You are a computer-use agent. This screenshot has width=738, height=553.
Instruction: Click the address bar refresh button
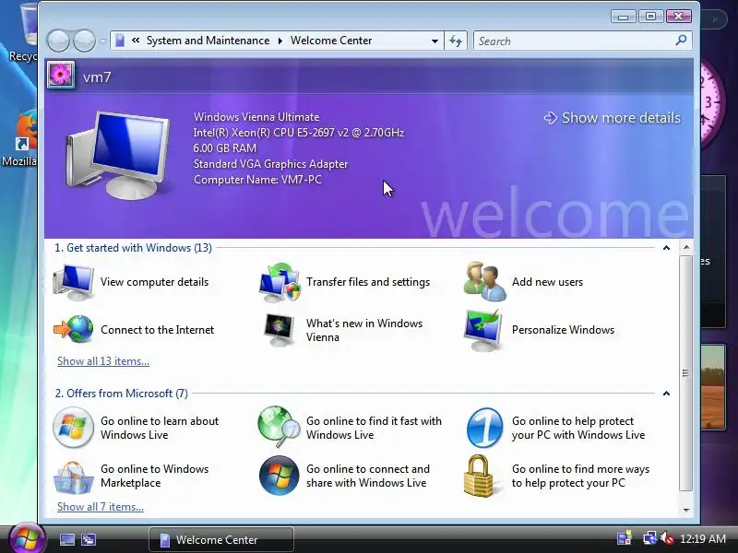[x=456, y=41]
